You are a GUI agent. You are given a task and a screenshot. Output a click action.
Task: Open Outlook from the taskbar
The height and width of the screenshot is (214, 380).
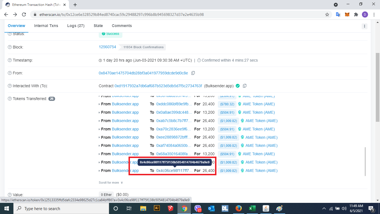[x=211, y=208]
